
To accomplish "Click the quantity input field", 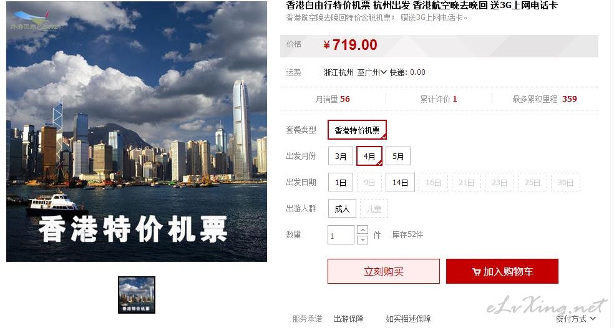I will (x=341, y=235).
